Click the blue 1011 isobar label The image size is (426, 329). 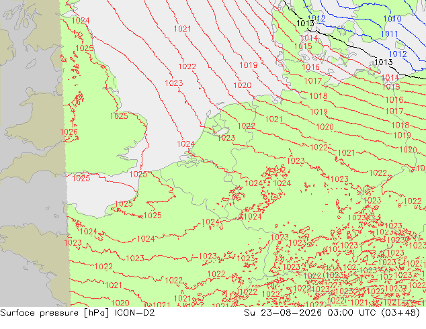click(389, 34)
